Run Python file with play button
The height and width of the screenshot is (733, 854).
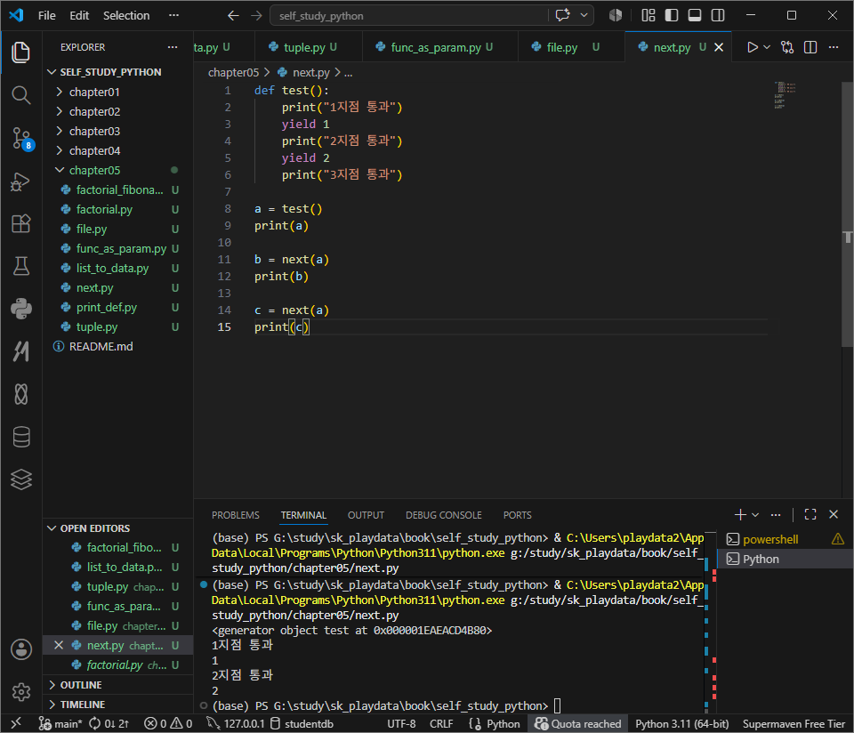(753, 47)
